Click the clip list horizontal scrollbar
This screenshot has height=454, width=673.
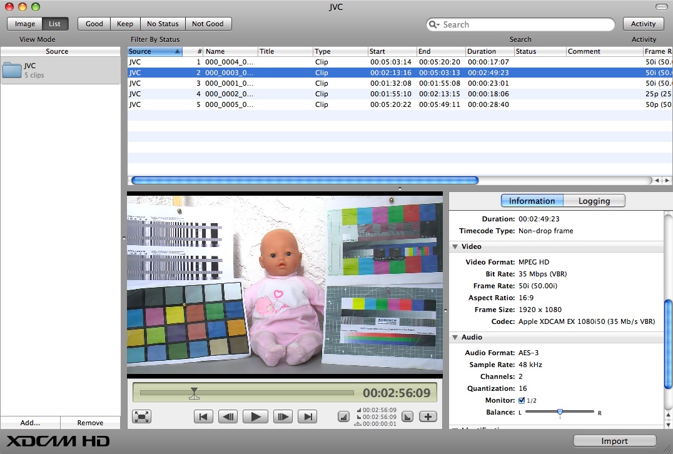click(305, 180)
